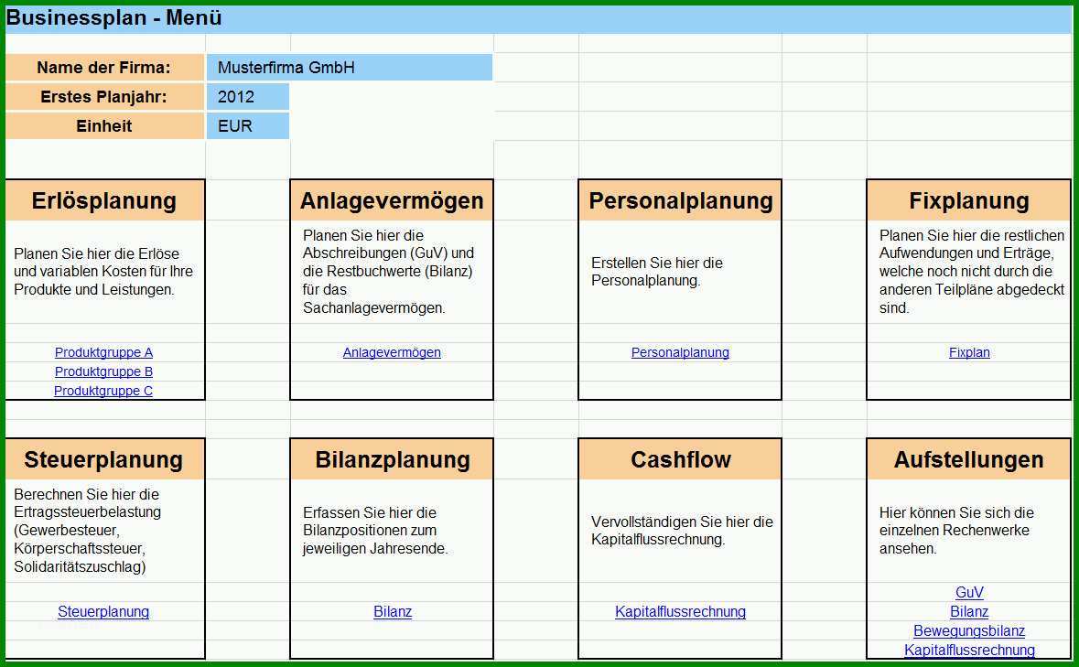Click the Fixplanung heading
Image resolution: width=1079 pixels, height=667 pixels.
click(969, 200)
